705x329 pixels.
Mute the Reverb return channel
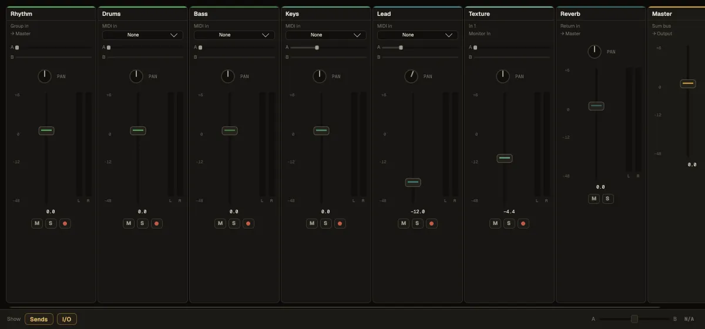pos(595,199)
